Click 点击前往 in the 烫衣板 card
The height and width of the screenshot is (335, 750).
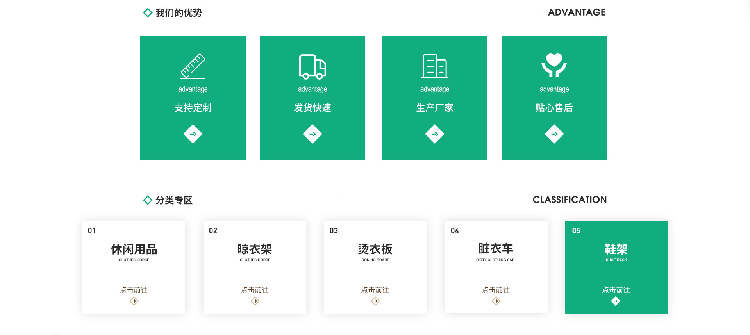[375, 290]
